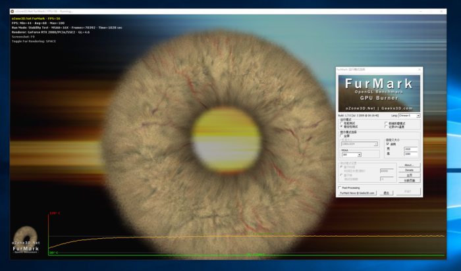
Task: Click the 退出 quit button
Action: [387, 193]
